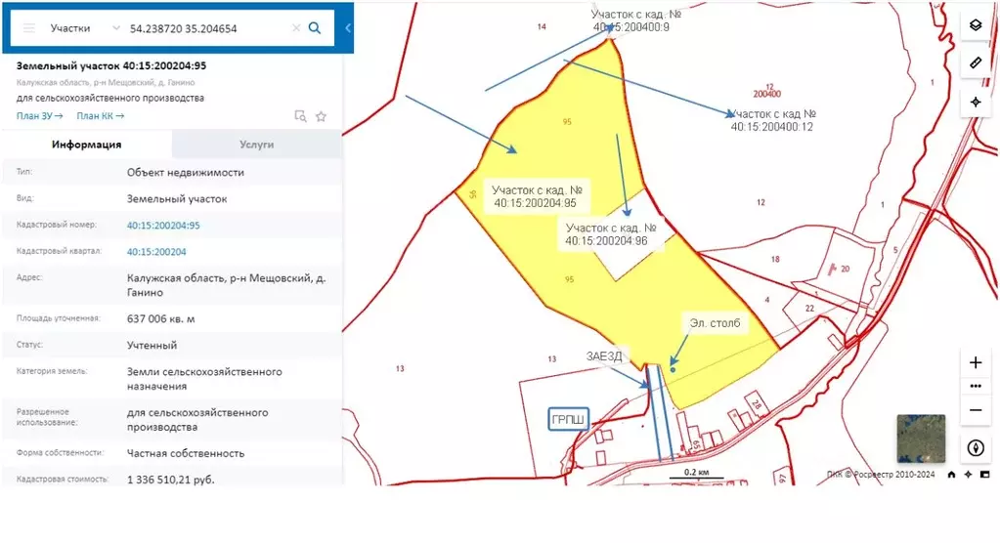
Task: Open the План КК link
Action: point(100,116)
